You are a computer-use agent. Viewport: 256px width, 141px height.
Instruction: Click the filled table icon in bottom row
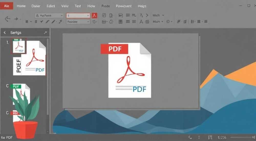coord(121,22)
